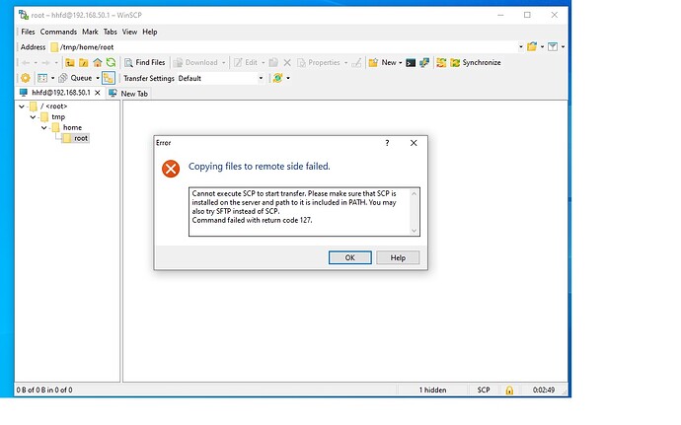Go to the home directory icon
681x425 pixels.
98,63
